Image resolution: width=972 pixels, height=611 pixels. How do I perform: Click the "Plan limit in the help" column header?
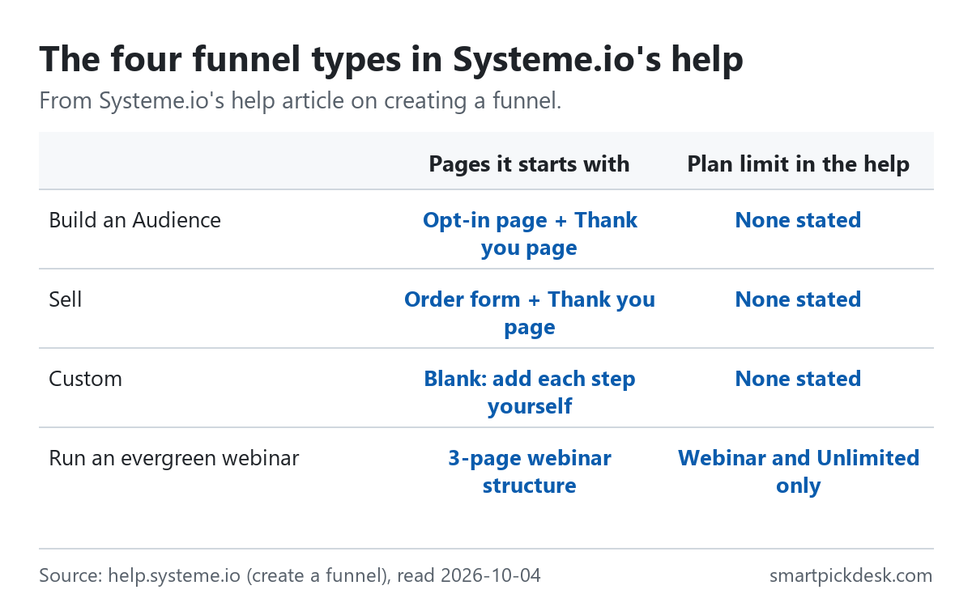[798, 163]
